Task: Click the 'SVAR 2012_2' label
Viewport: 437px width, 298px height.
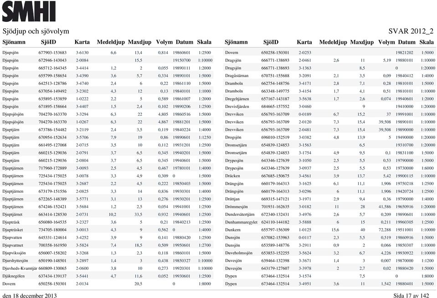Action: pyautogui.click(x=411, y=31)
